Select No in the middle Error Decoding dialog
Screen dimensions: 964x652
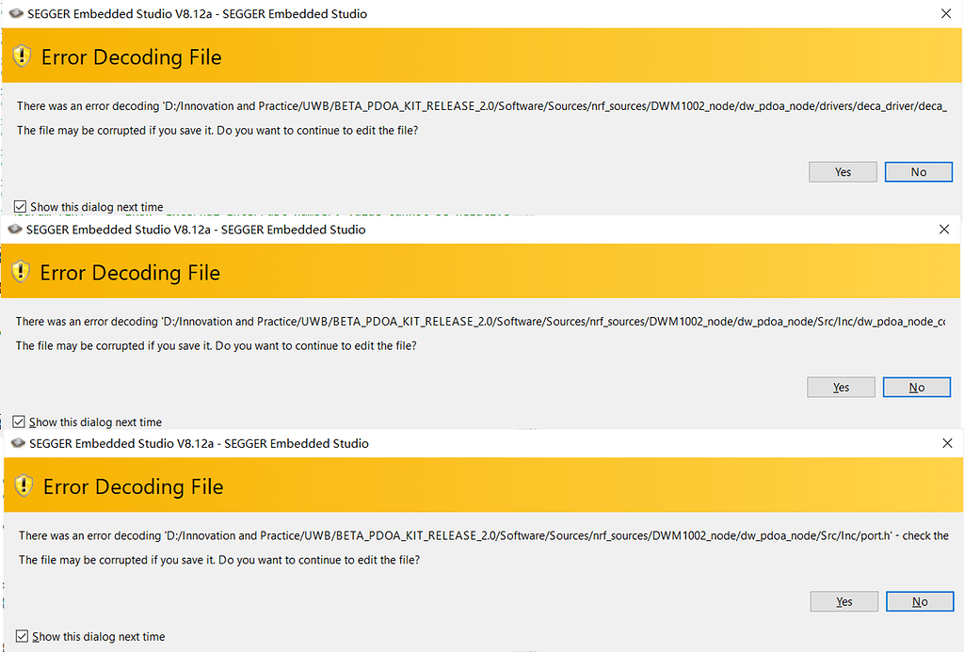916,388
